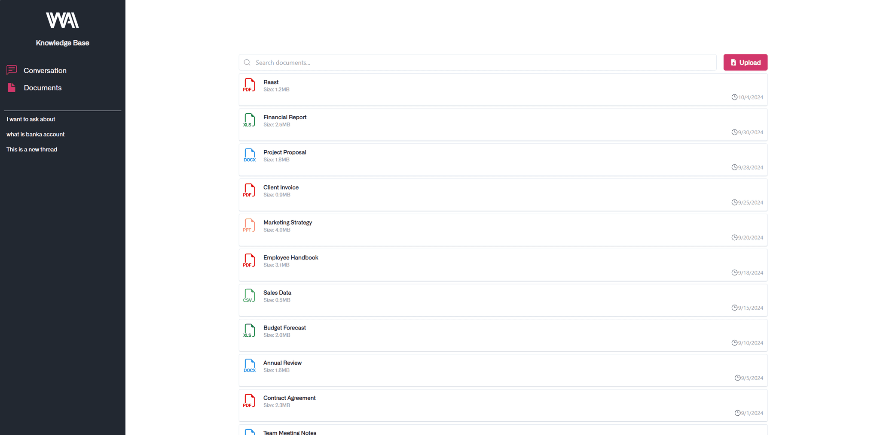Click the DOCX icon for Project Proposal
The image size is (880, 435).
click(249, 155)
